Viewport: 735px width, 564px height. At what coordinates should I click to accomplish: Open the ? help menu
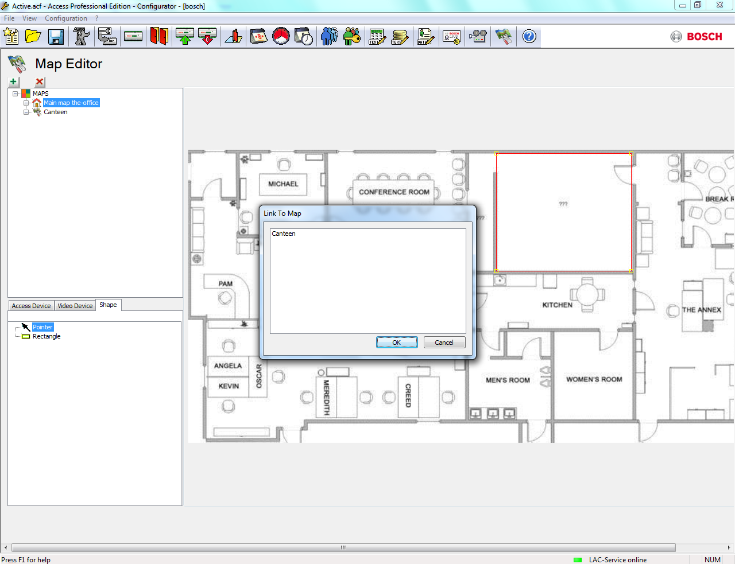96,18
